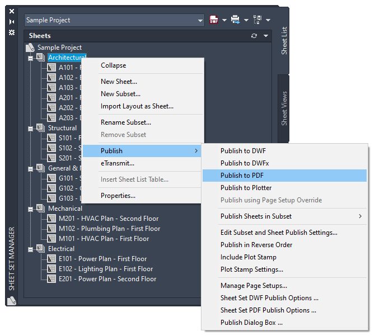The height and width of the screenshot is (336, 375).
Task: Collapse the General subset
Action: tap(30, 169)
